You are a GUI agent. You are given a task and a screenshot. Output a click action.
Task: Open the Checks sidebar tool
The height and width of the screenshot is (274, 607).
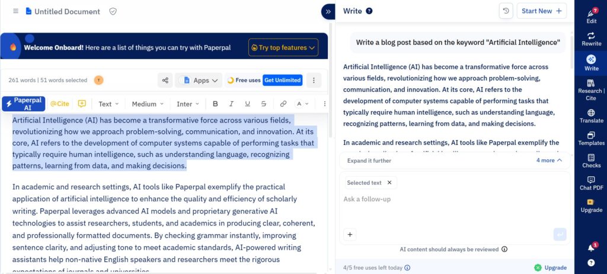click(x=591, y=161)
